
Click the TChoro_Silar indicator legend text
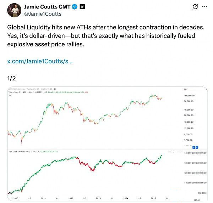point(16,92)
